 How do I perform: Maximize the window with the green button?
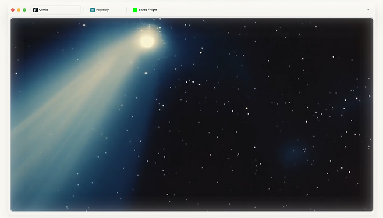(x=24, y=10)
